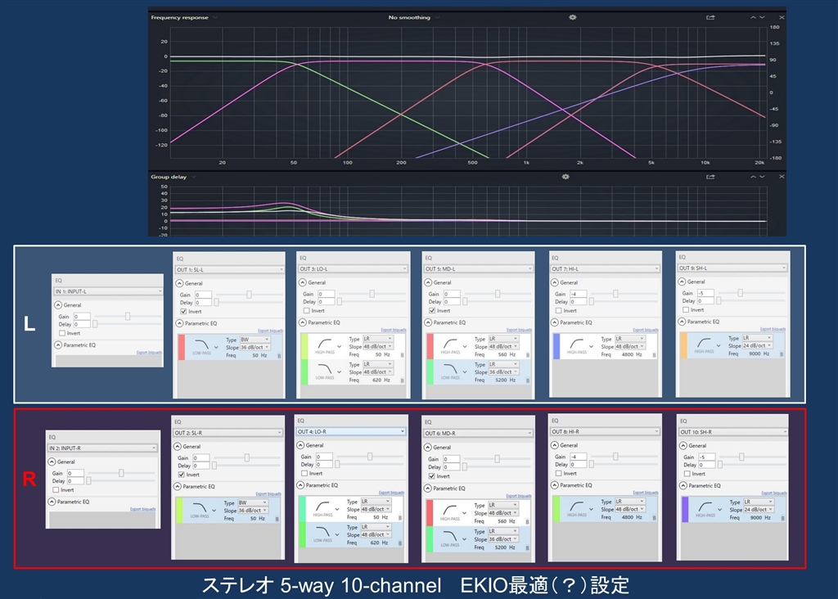The width and height of the screenshot is (838, 599).
Task: Open the No smoothing dropdown
Action: 413,17
